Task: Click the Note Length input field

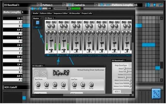Action: [25, 12]
